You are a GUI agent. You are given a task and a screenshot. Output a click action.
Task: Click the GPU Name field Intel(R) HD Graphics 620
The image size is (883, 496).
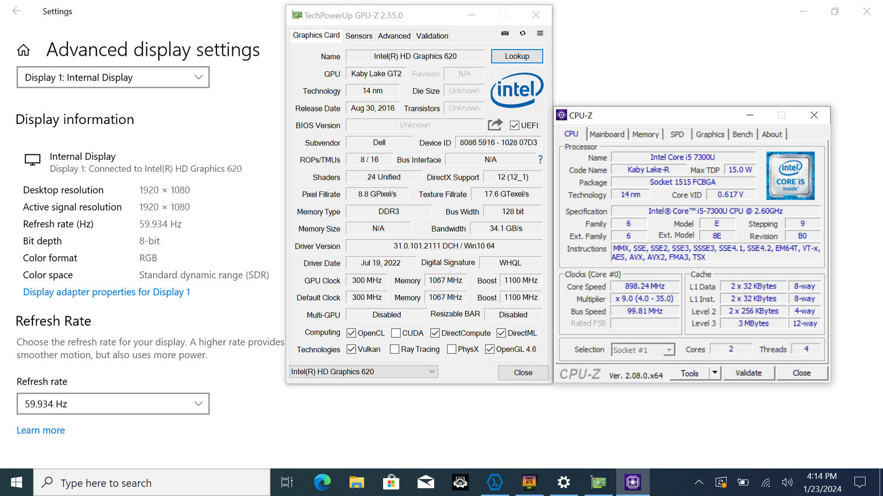(415, 56)
